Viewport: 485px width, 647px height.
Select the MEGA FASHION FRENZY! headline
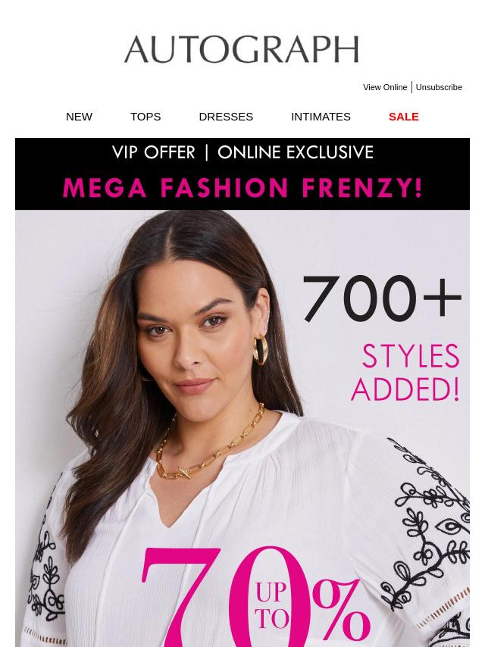point(242,187)
